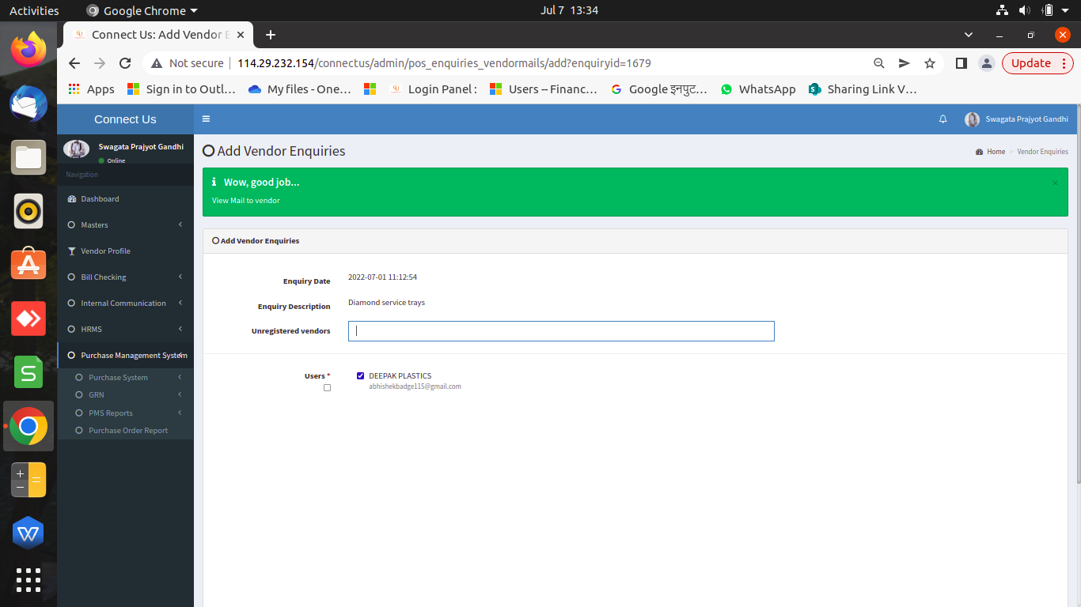Screen dimensions: 1081x607
Task: Expand the HRMS menu
Action: pos(125,330)
